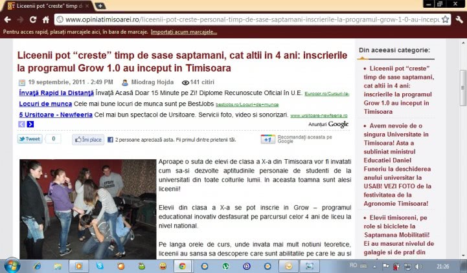
Task: Open 5 Ursitoare - Newfeeria ad link
Action: [56, 115]
